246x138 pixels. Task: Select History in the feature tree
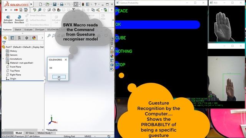(12, 51)
